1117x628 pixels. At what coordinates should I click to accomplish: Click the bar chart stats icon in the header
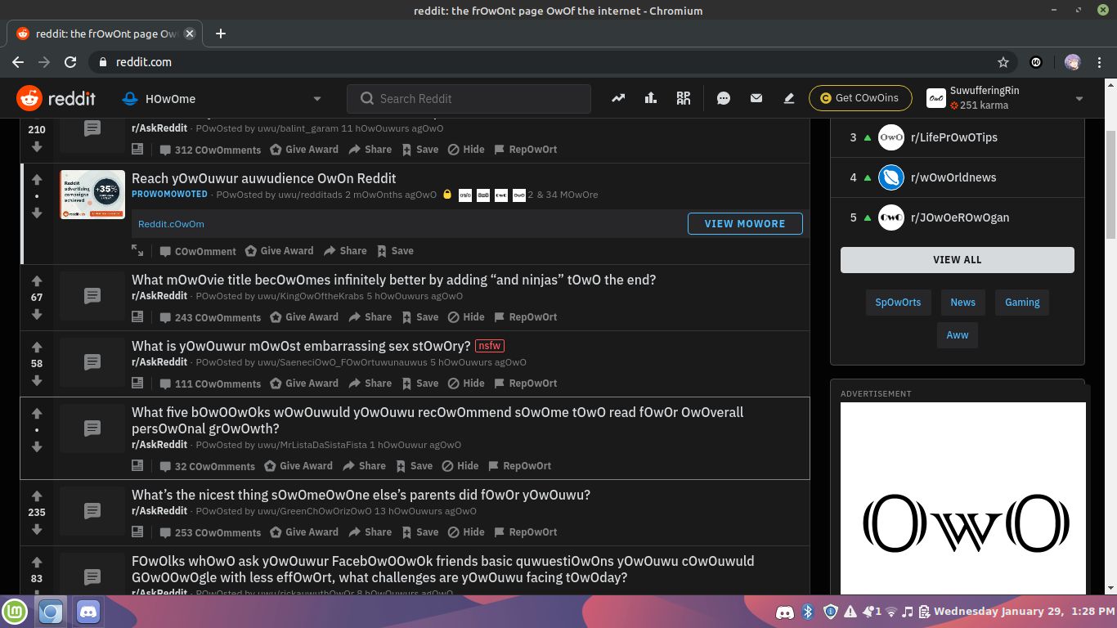pos(650,97)
